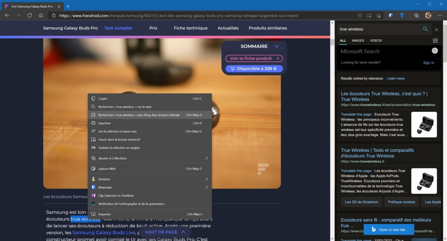Screen dimensions: 447x241
Task: Click Open in new tab button
Action: tap(389, 229)
